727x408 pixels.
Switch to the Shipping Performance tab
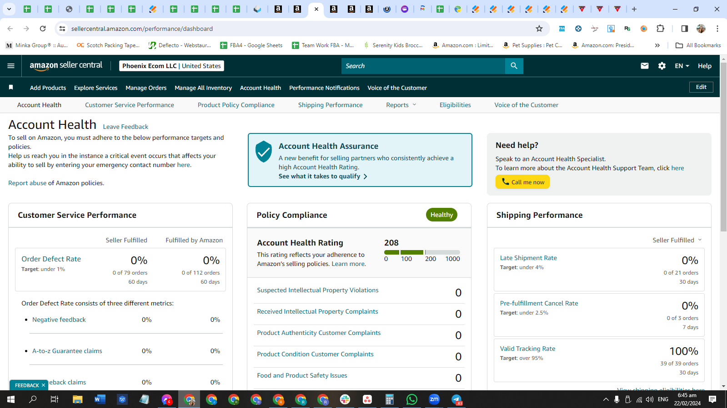(x=331, y=105)
